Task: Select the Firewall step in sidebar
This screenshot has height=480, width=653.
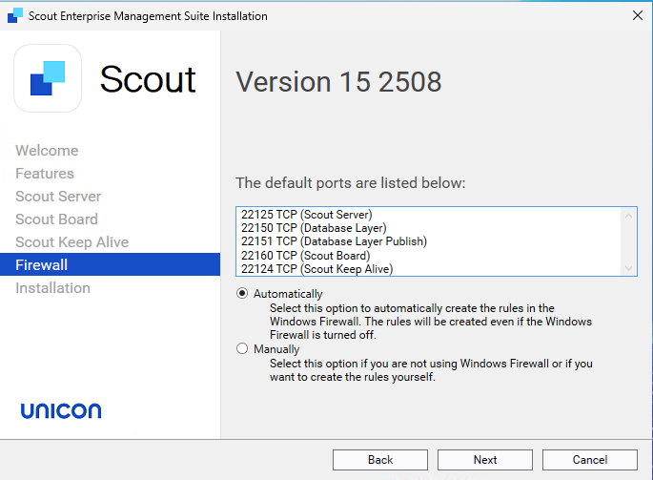Action: (x=42, y=265)
